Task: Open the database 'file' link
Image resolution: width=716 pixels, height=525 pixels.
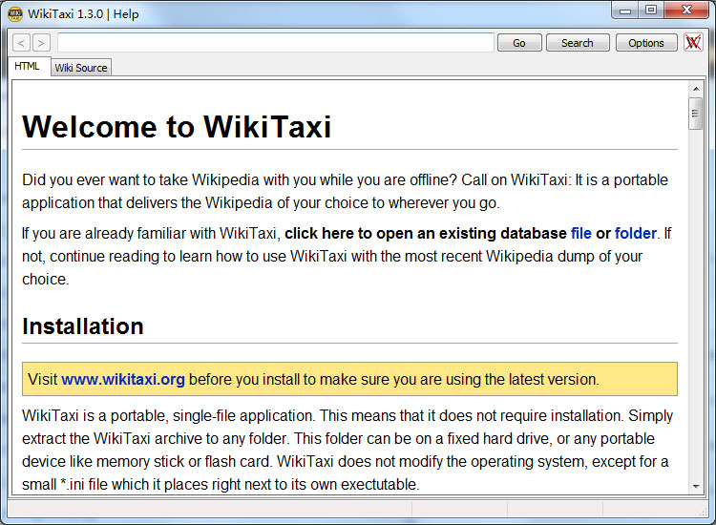Action: point(580,233)
